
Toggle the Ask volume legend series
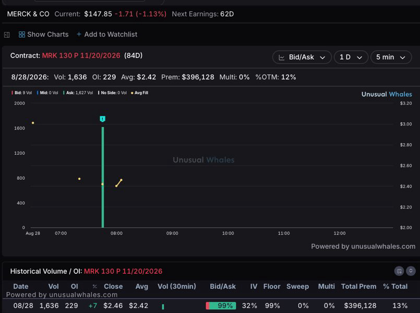pos(78,93)
